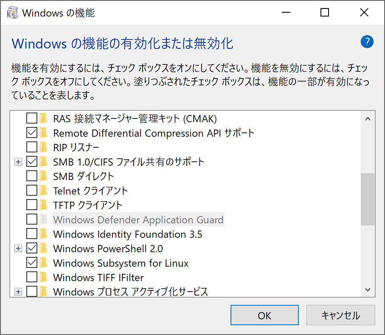Uncheck Remote Differential Compression API サポート

click(32, 132)
